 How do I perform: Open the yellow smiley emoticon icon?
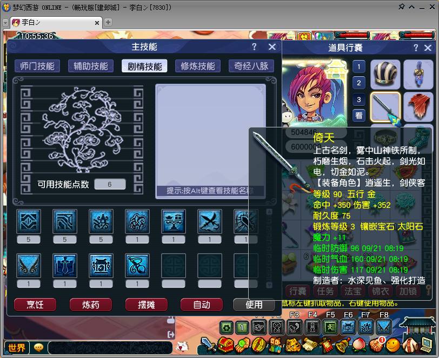393,345
